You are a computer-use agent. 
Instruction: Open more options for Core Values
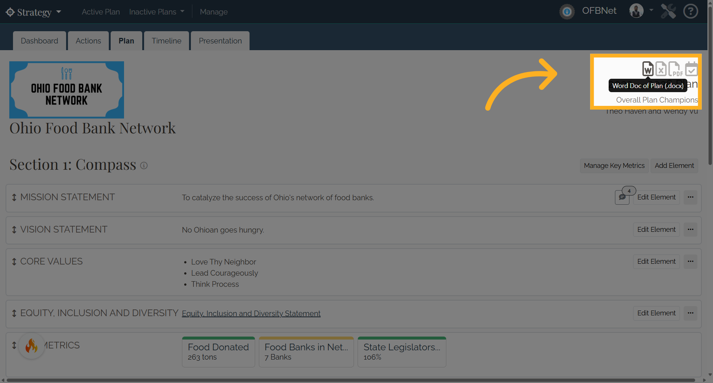(x=690, y=262)
